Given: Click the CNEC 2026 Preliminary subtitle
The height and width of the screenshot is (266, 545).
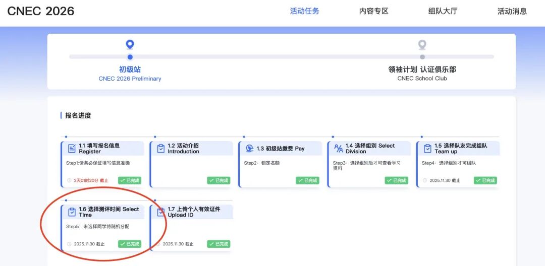Looking at the screenshot, I should point(130,79).
